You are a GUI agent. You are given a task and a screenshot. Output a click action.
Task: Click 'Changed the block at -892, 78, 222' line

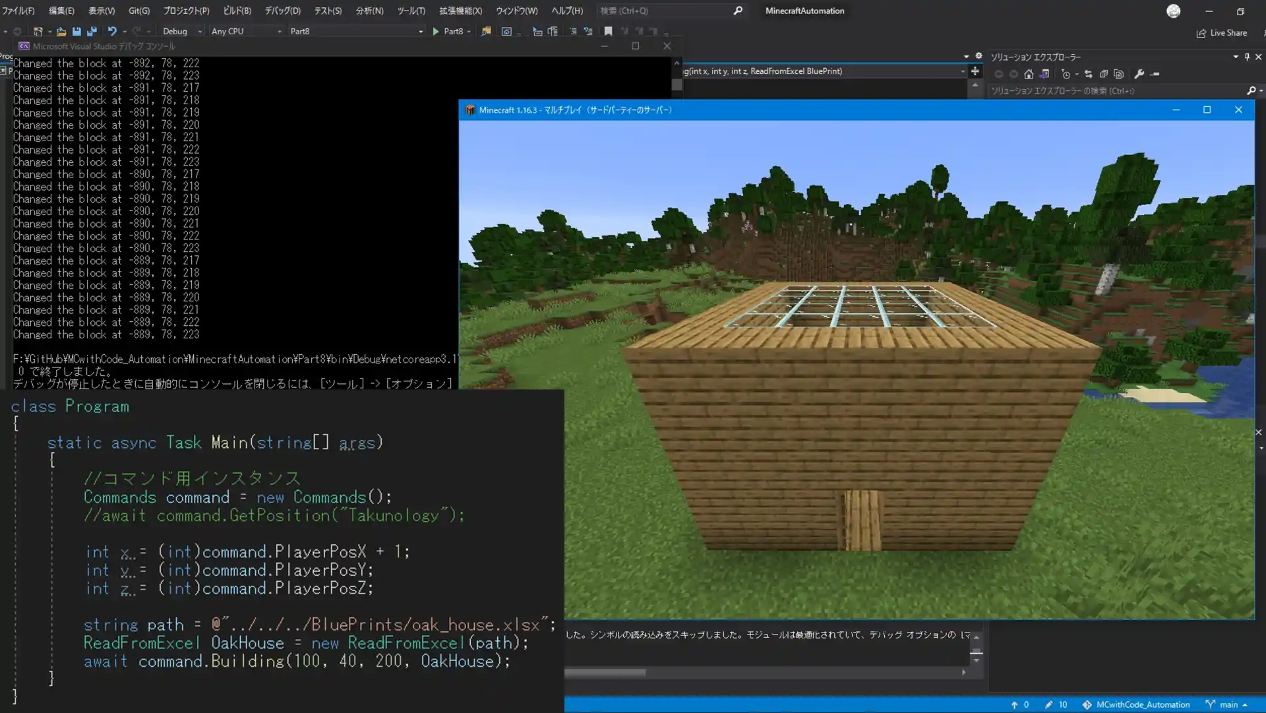click(106, 63)
